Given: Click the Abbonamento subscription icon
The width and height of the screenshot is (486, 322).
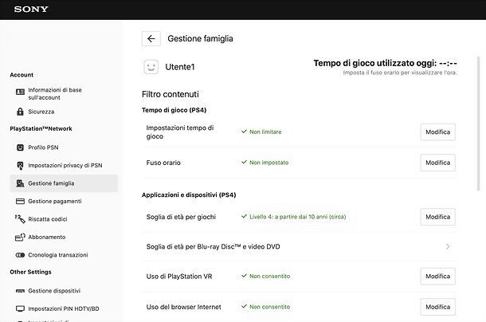Looking at the screenshot, I should coord(20,238).
